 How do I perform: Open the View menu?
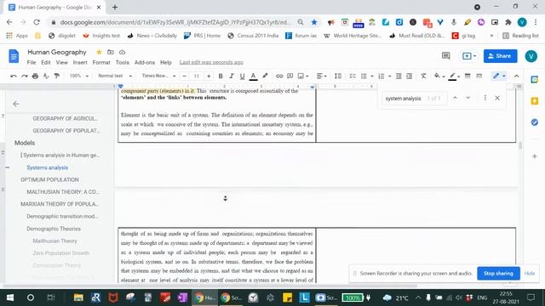[62, 62]
